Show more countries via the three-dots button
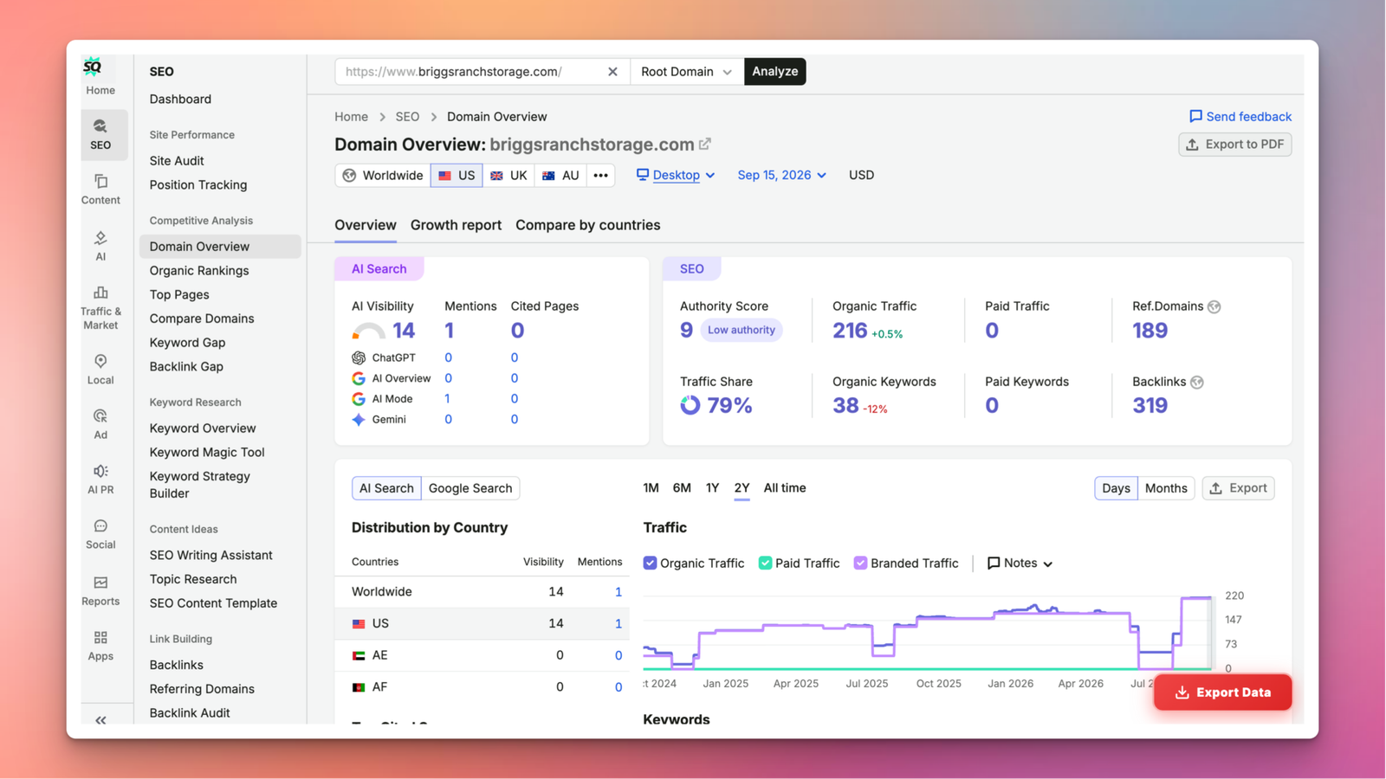 (x=600, y=175)
